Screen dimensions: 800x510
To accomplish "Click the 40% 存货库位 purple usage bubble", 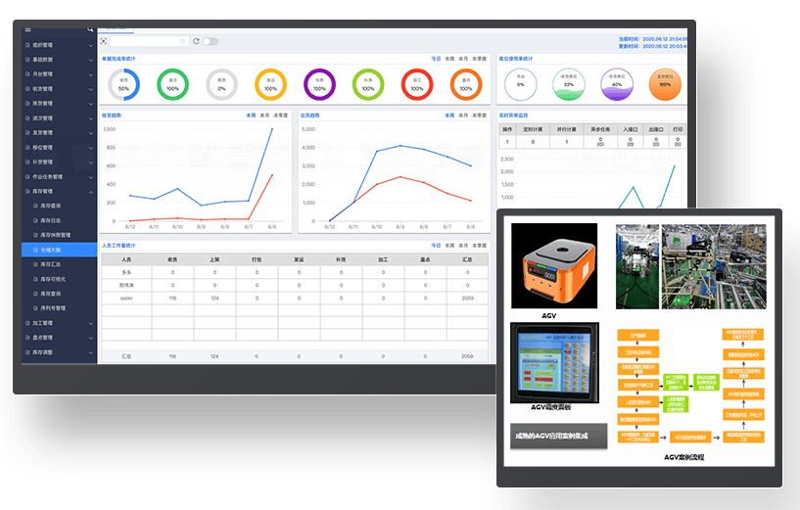I will [x=616, y=83].
